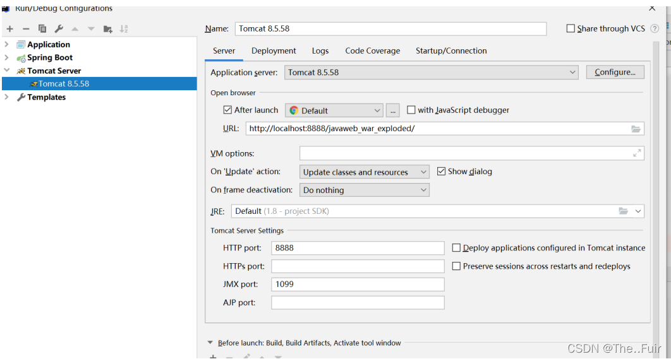Viewport: 671px width, 359px height.
Task: Add new configuration with plus icon
Action: click(x=10, y=29)
